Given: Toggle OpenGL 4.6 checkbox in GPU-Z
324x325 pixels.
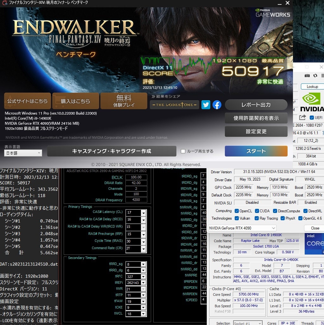Looking at the screenshot, I should (x=300, y=218).
